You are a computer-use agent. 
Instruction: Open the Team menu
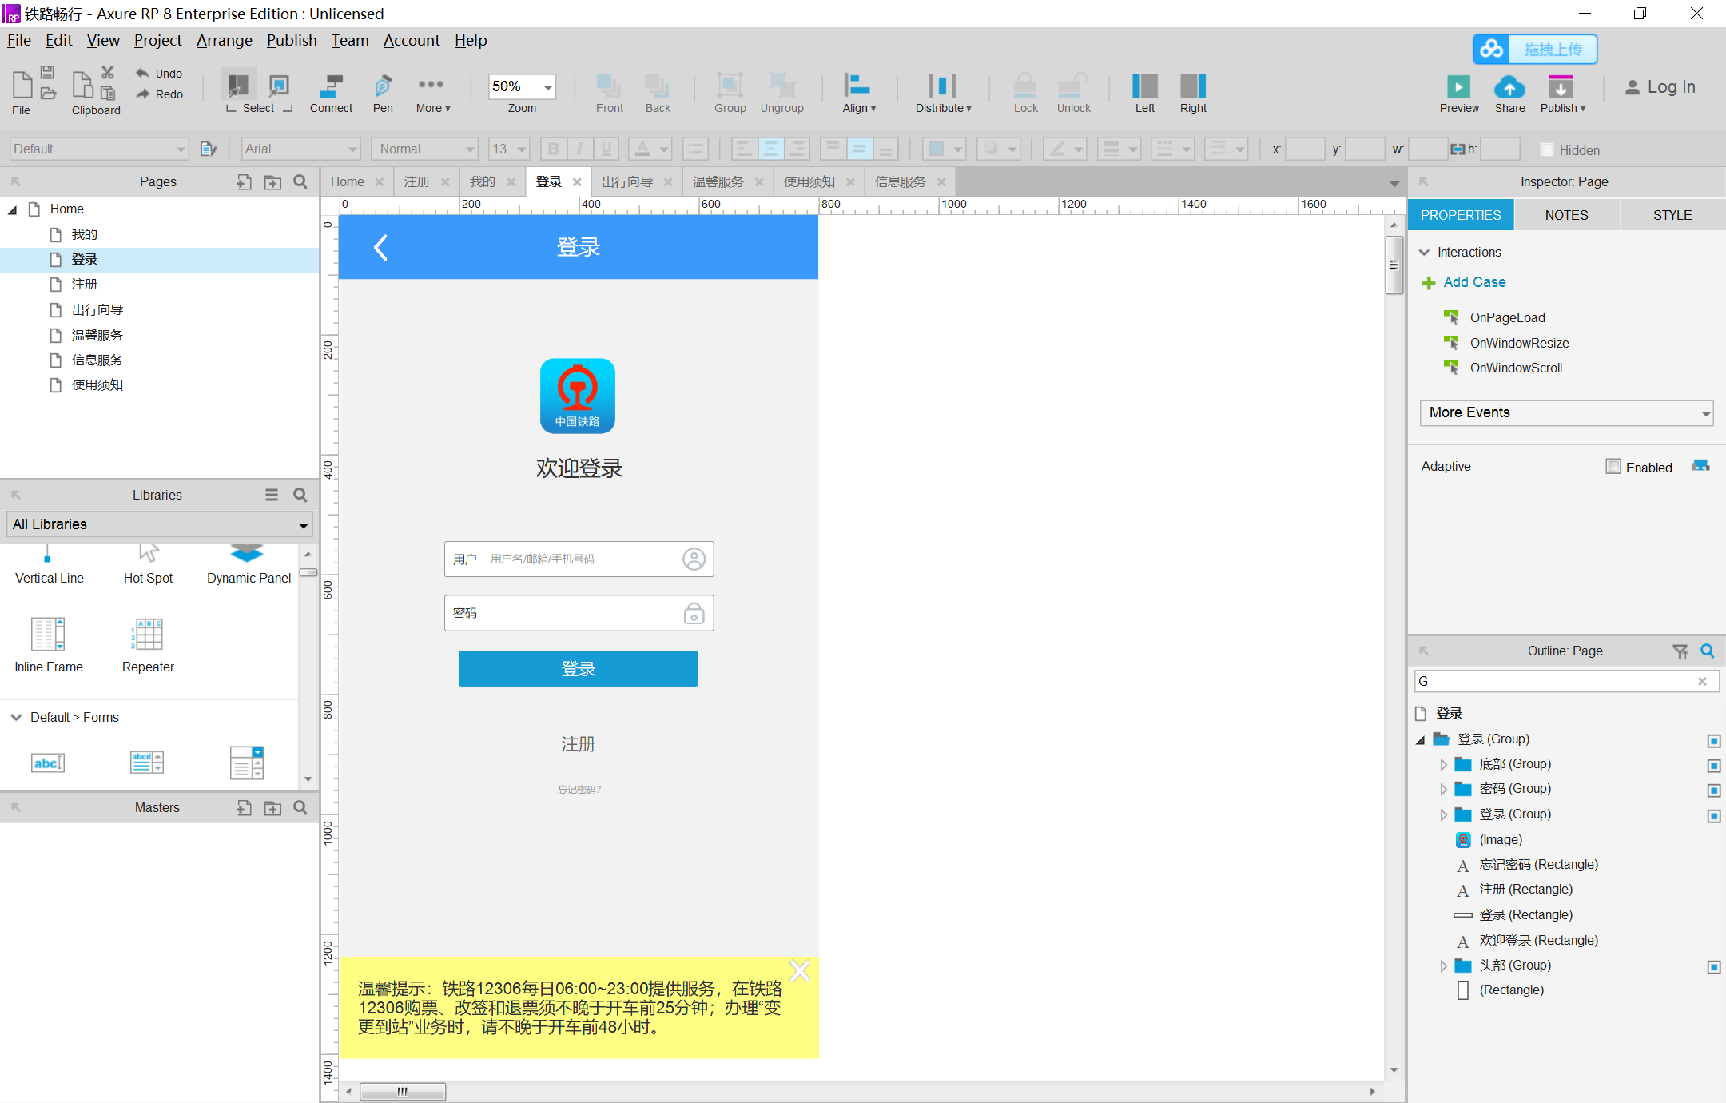349,40
